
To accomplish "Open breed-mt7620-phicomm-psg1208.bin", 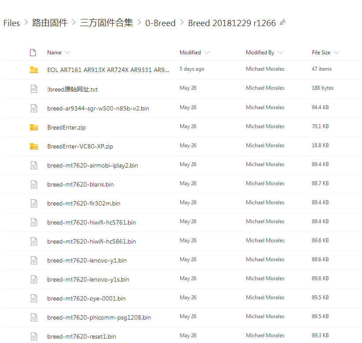I will 99,317.
